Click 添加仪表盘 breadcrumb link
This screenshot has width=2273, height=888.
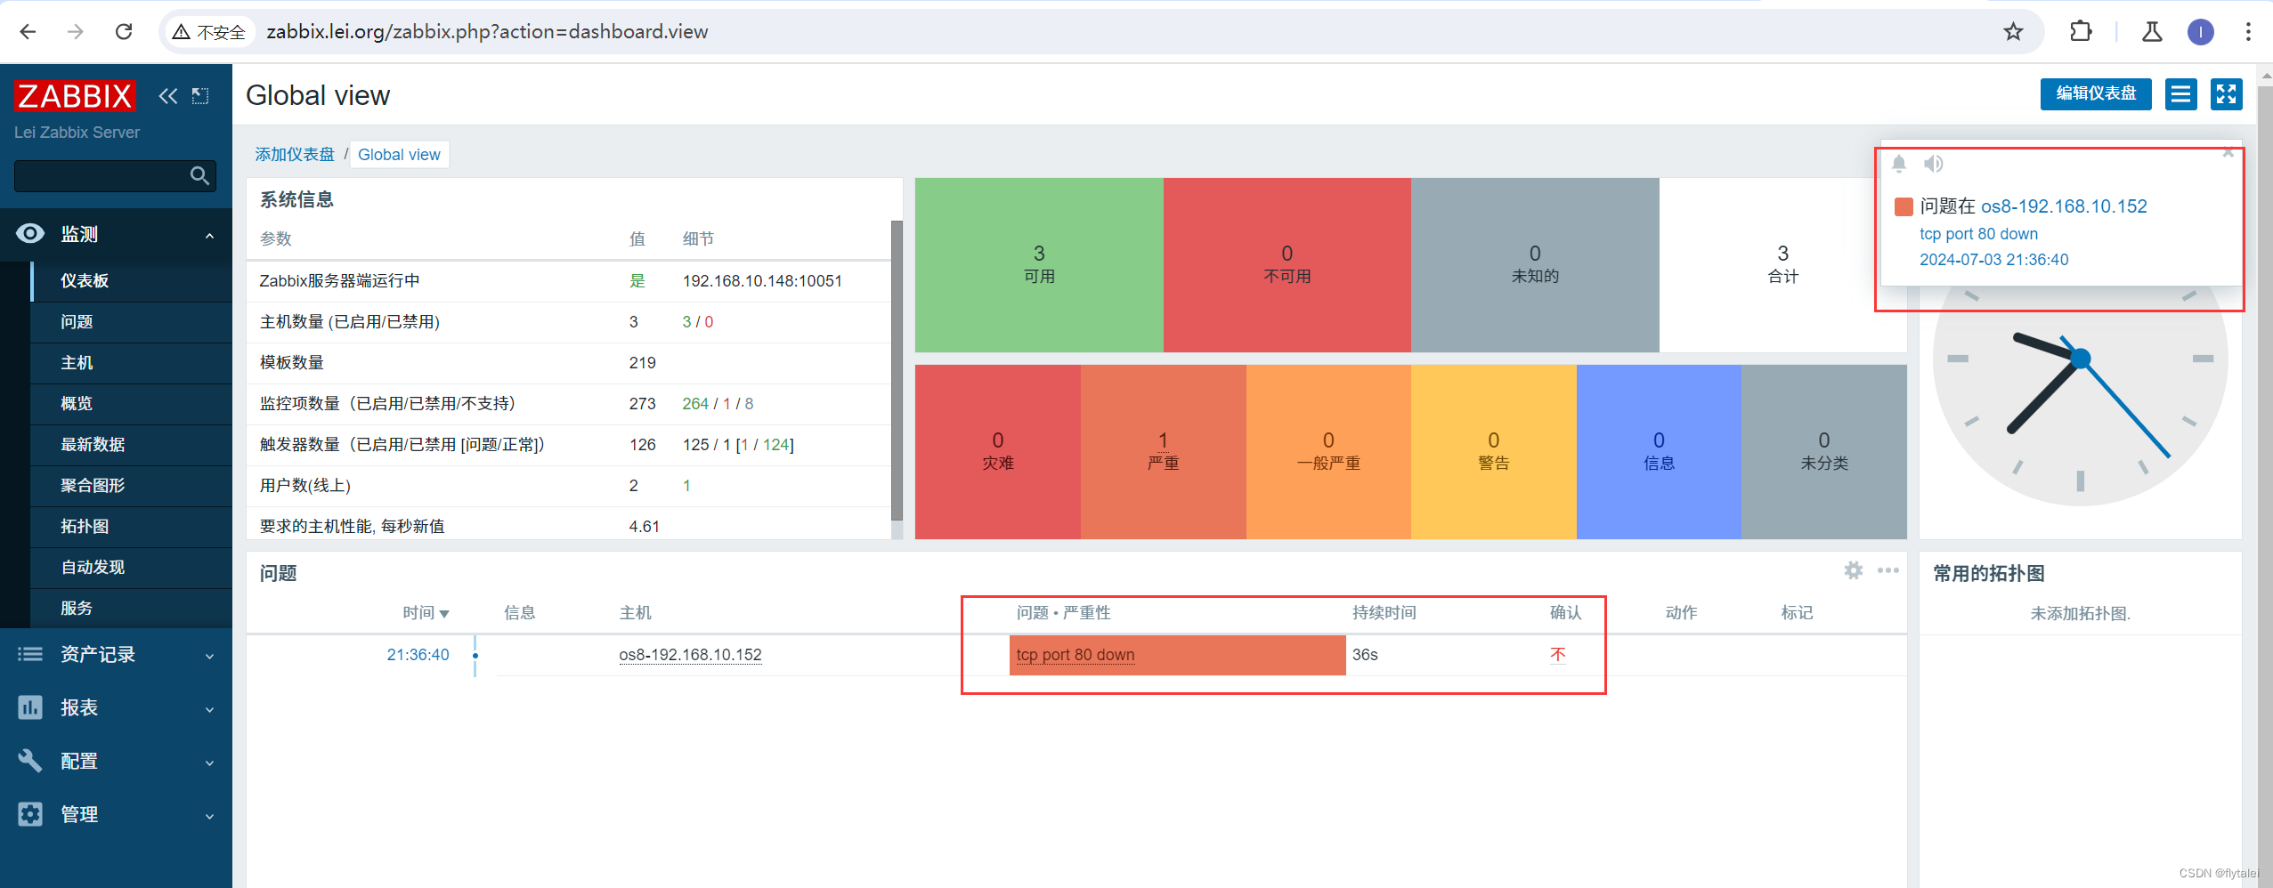click(295, 155)
